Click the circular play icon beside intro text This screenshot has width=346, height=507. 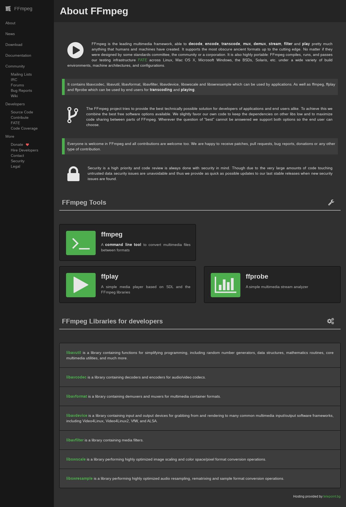(x=75, y=50)
